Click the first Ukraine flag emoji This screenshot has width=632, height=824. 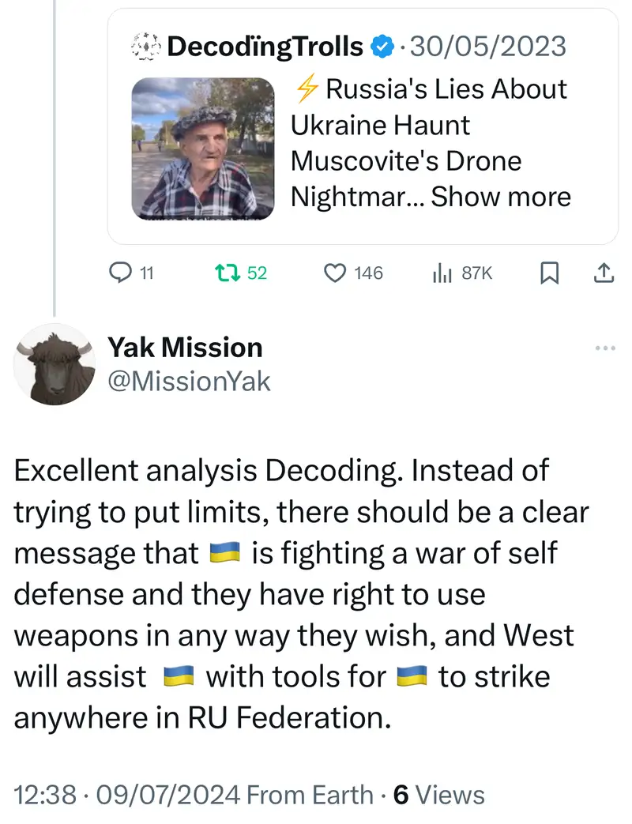pos(224,554)
